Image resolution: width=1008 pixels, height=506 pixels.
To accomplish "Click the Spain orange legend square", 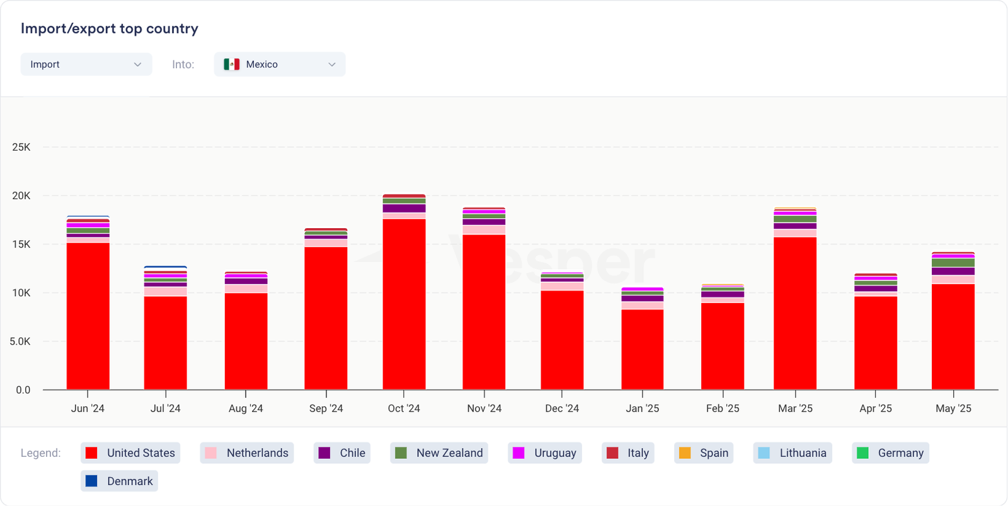I will tap(685, 453).
